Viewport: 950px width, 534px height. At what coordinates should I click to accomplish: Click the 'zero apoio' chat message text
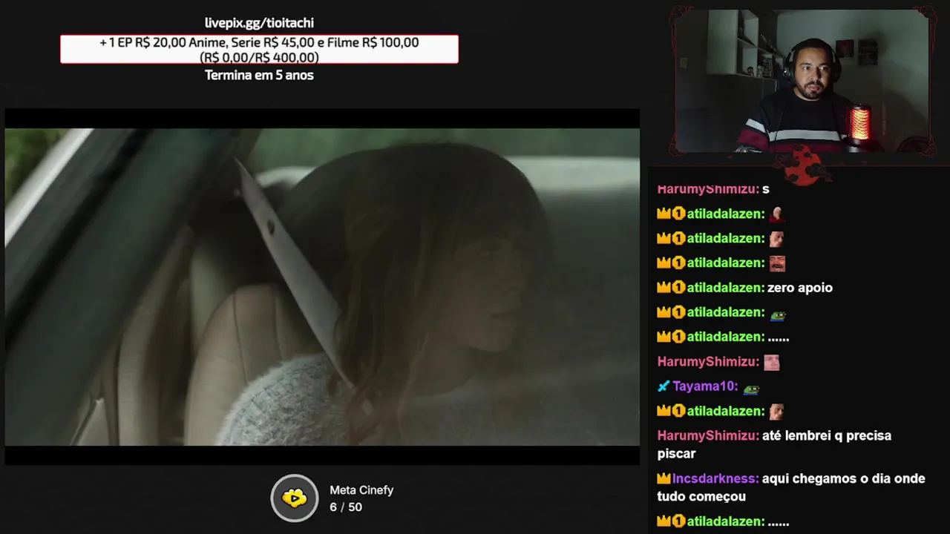[800, 288]
